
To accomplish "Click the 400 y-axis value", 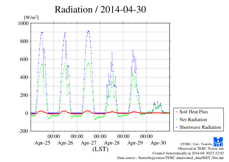I will tap(24, 77).
